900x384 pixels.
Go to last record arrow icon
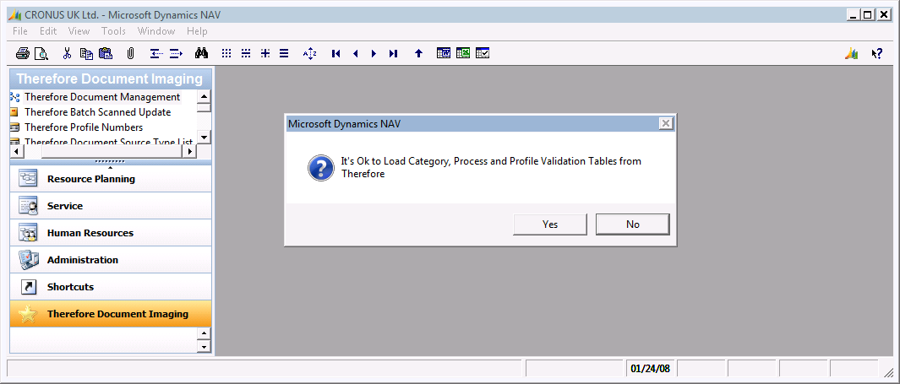[x=393, y=54]
